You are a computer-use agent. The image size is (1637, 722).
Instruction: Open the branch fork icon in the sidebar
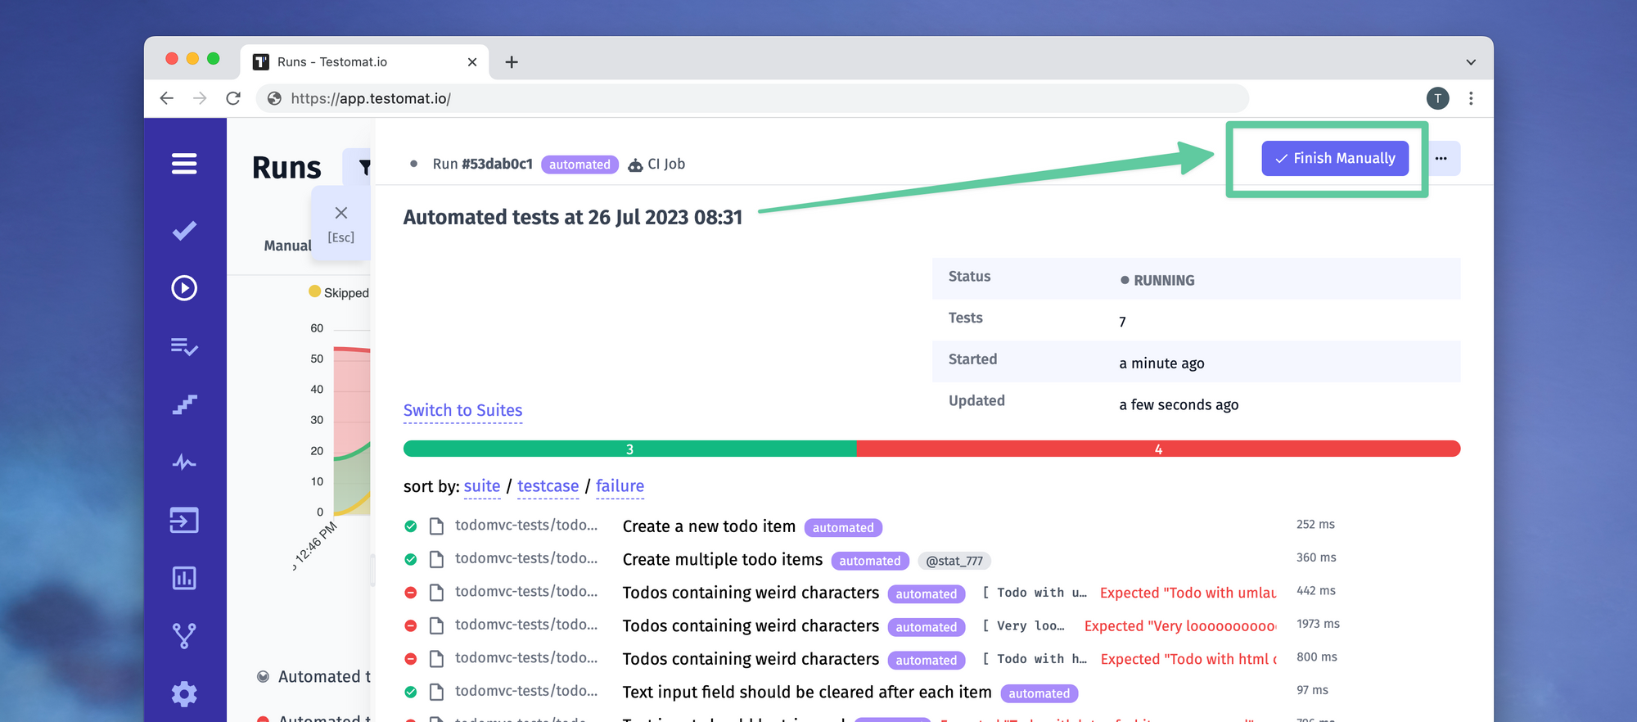point(184,636)
